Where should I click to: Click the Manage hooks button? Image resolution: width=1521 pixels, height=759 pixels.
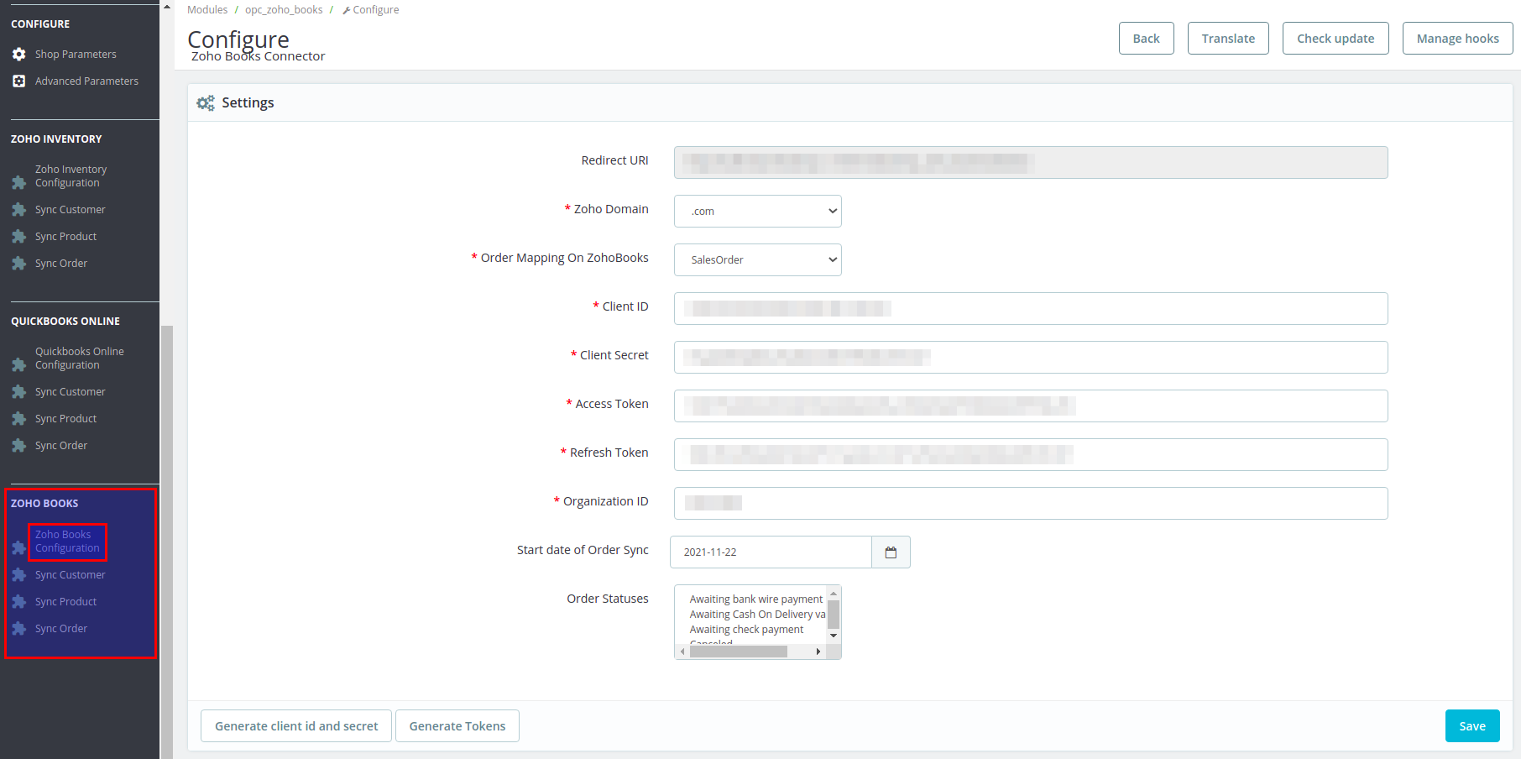(x=1458, y=39)
